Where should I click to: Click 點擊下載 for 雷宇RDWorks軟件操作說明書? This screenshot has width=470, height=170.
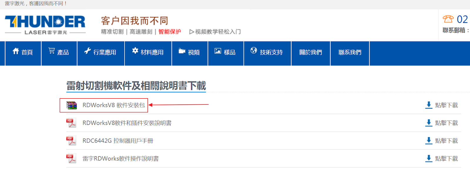point(446,159)
